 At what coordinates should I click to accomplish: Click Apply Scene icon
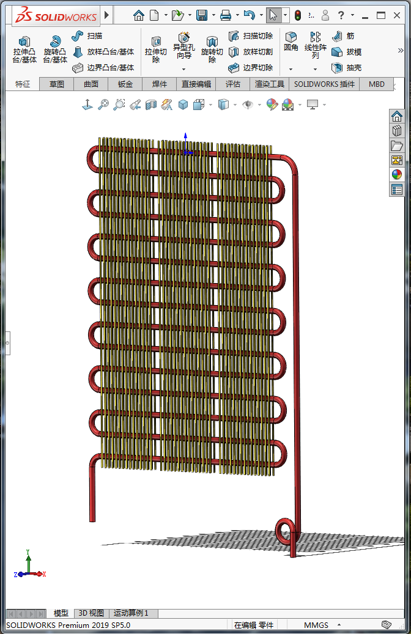coord(287,105)
